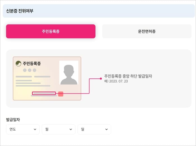
Task: Click the 발급일자 field label
Action: pyautogui.click(x=13, y=120)
